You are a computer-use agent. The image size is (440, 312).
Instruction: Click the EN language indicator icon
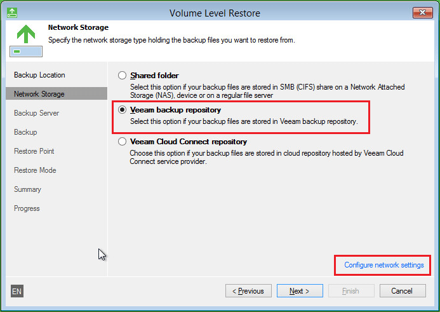[x=17, y=291]
